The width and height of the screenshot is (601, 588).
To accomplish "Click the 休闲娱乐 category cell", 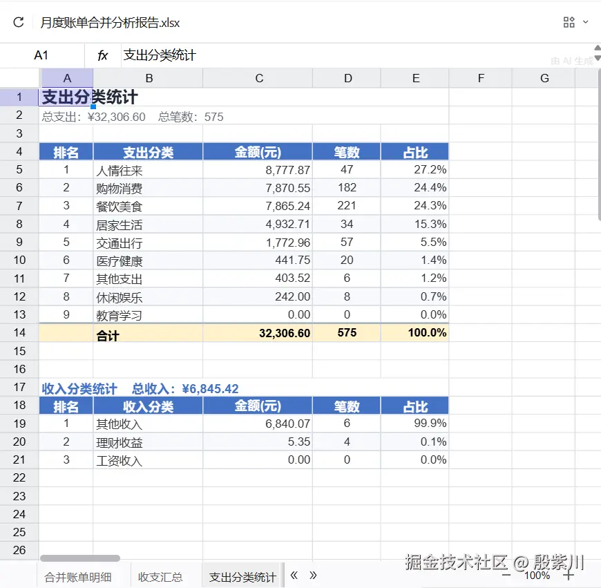I will (x=149, y=296).
